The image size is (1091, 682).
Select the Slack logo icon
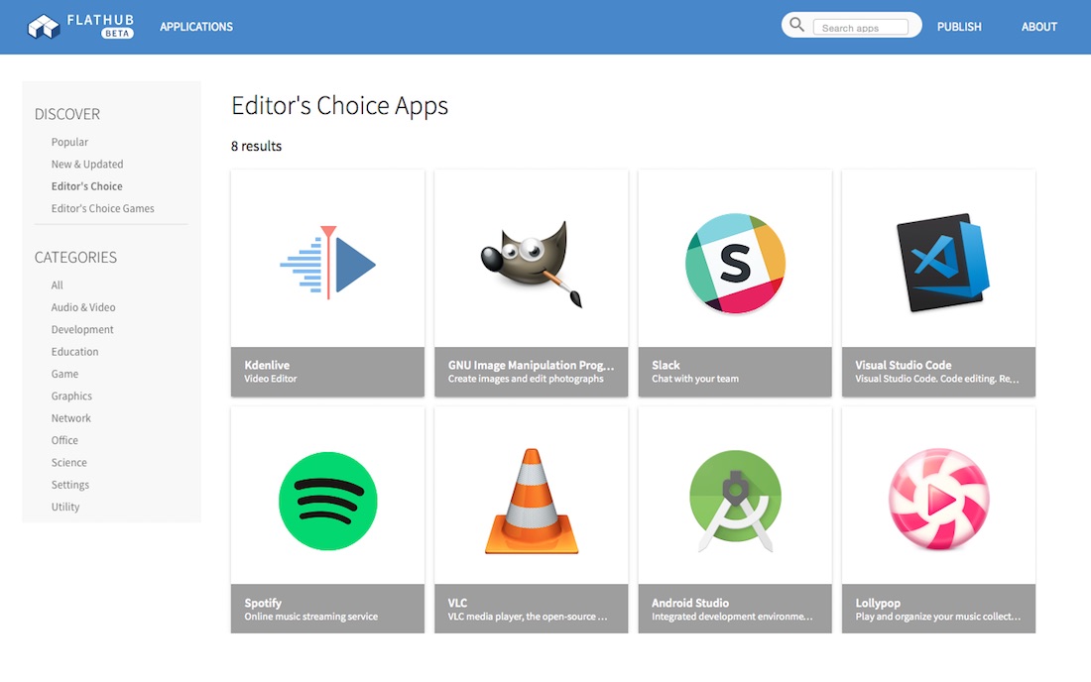(735, 263)
